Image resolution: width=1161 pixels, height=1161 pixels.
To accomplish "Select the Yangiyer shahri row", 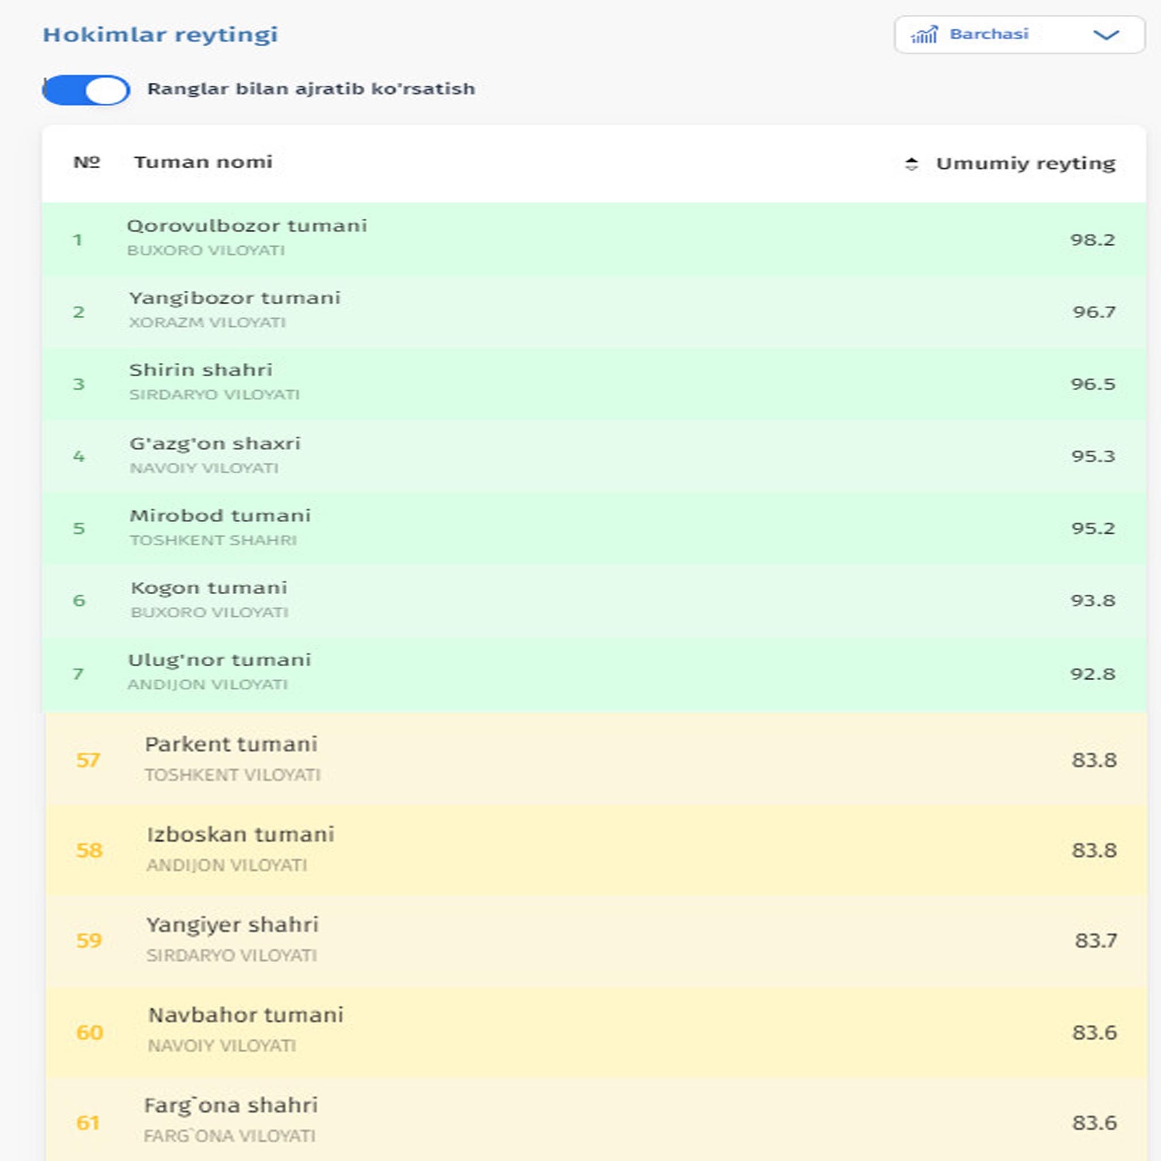I will 596,940.
